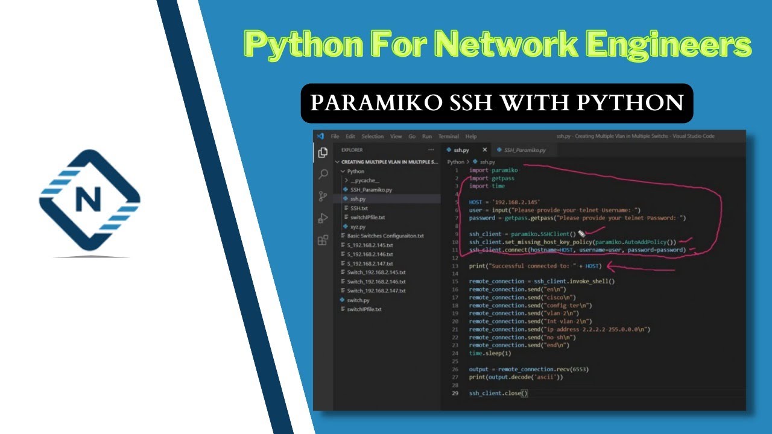This screenshot has width=772, height=434.
Task: Click the HOST = '192.168.2.145' line
Action: click(504, 202)
